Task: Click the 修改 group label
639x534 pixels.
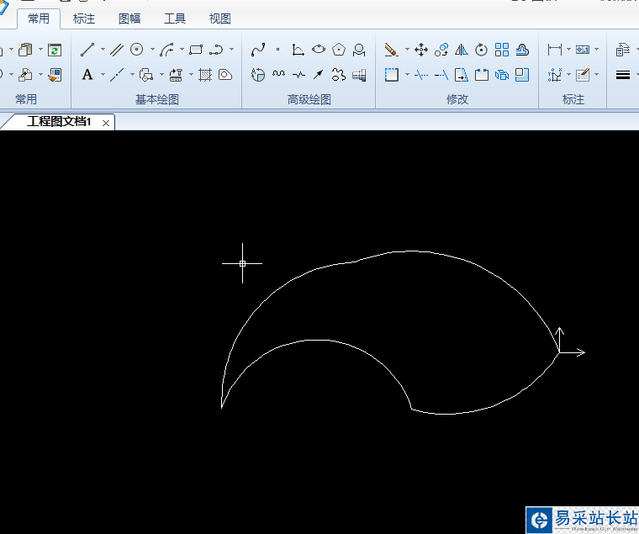Action: click(x=457, y=99)
